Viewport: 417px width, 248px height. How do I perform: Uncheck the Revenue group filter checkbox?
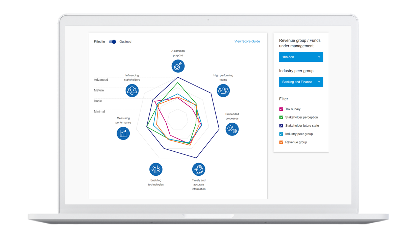tap(281, 142)
